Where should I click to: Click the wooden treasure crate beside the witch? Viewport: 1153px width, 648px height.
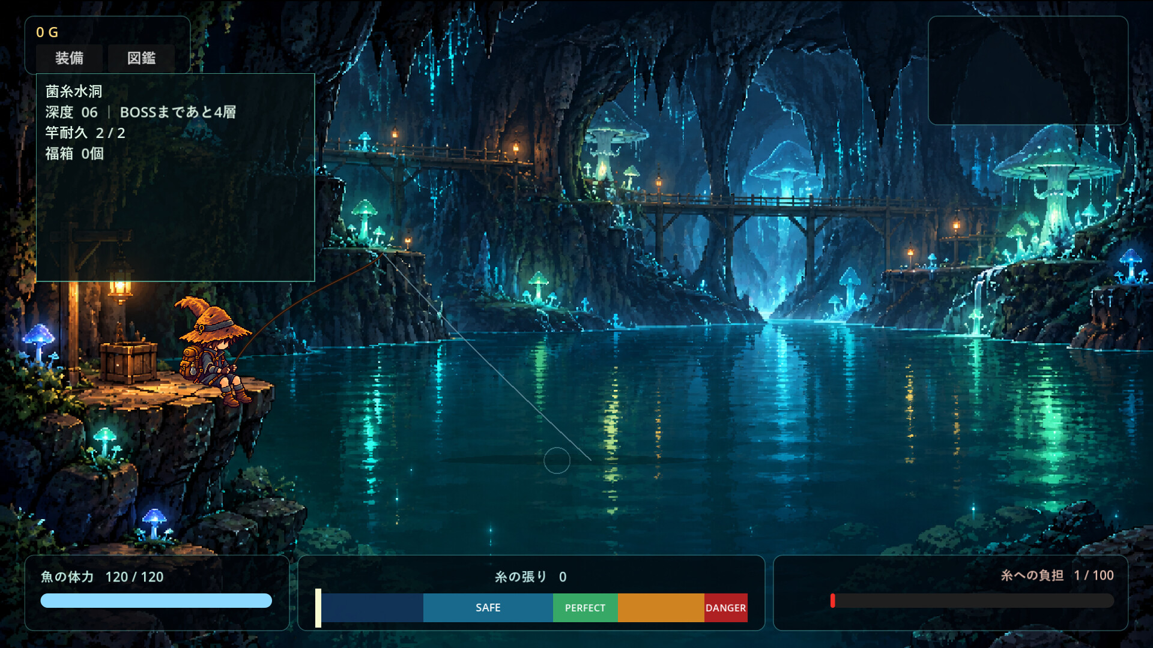click(129, 362)
